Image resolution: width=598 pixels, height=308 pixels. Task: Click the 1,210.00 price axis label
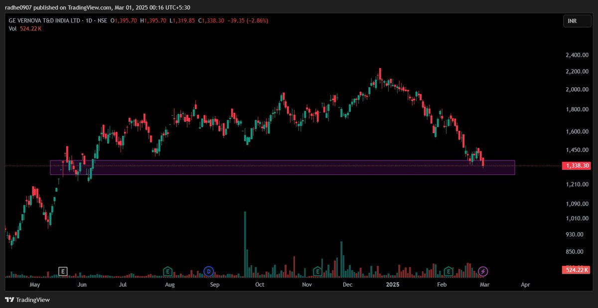point(577,184)
